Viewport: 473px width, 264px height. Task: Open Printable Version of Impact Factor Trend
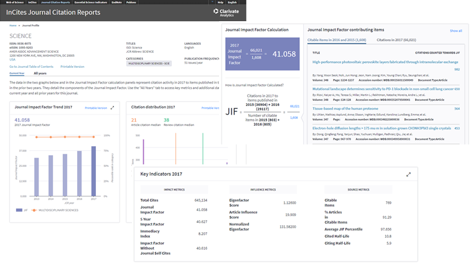point(96,108)
